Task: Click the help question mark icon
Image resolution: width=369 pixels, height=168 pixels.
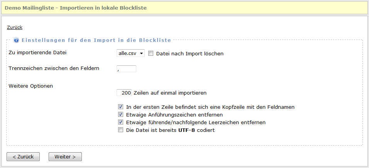Action: (17, 40)
